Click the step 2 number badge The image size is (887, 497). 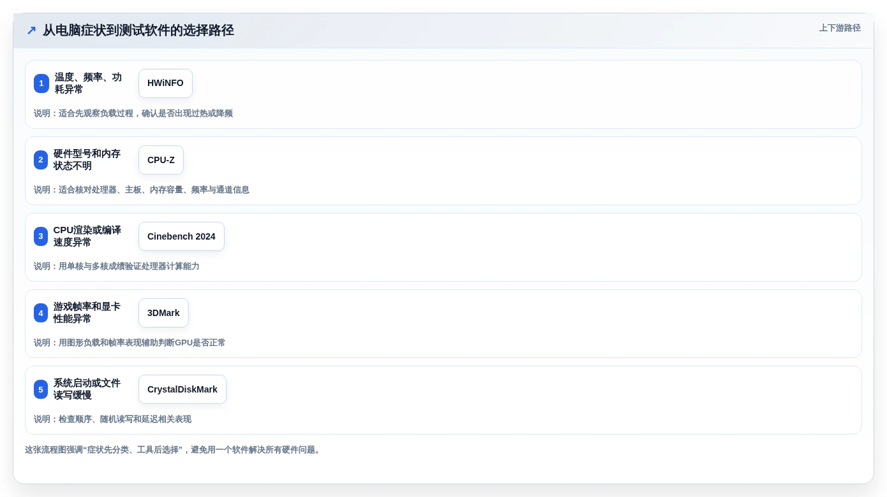click(41, 160)
